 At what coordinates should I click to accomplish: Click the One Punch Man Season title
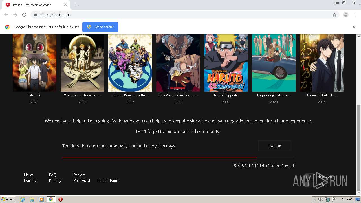178,95
